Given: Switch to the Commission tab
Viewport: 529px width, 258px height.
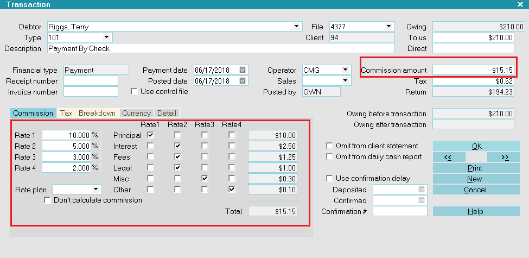Looking at the screenshot, I should click(33, 113).
